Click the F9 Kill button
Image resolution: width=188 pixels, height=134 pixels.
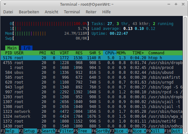click(155, 131)
